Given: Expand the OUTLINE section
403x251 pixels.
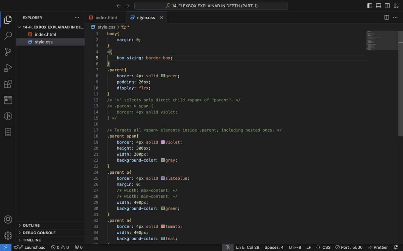Looking at the screenshot, I should click(x=50, y=225).
